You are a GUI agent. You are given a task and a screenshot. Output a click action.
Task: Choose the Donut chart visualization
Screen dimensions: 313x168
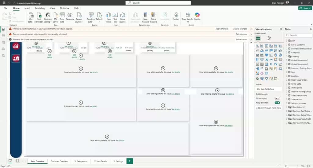coord(280,55)
